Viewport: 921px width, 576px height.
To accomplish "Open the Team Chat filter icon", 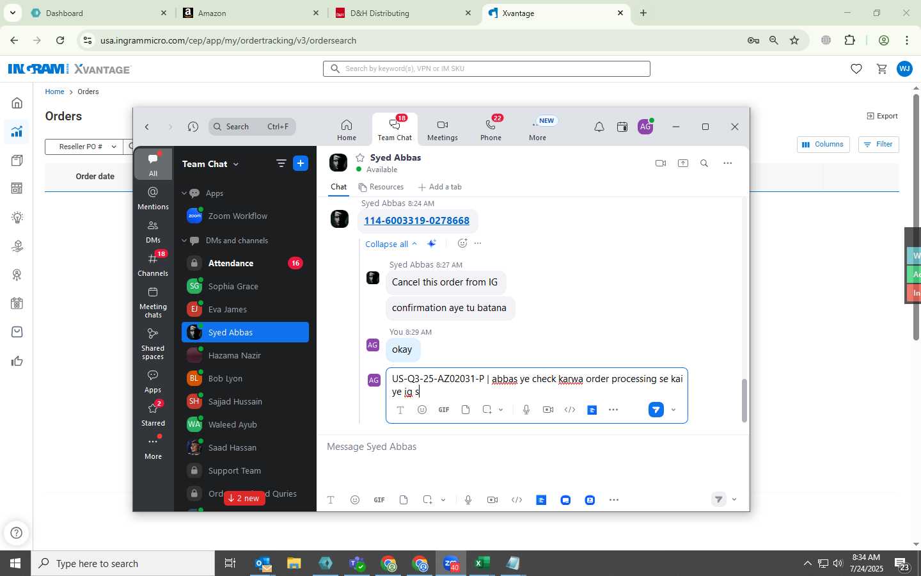I will click(281, 163).
